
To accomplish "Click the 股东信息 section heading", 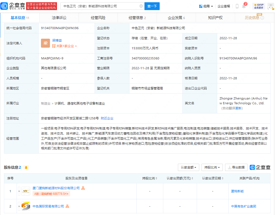I will pyautogui.click(x=12, y=167).
